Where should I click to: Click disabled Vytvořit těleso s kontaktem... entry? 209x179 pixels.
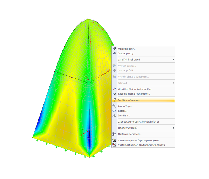144,76
